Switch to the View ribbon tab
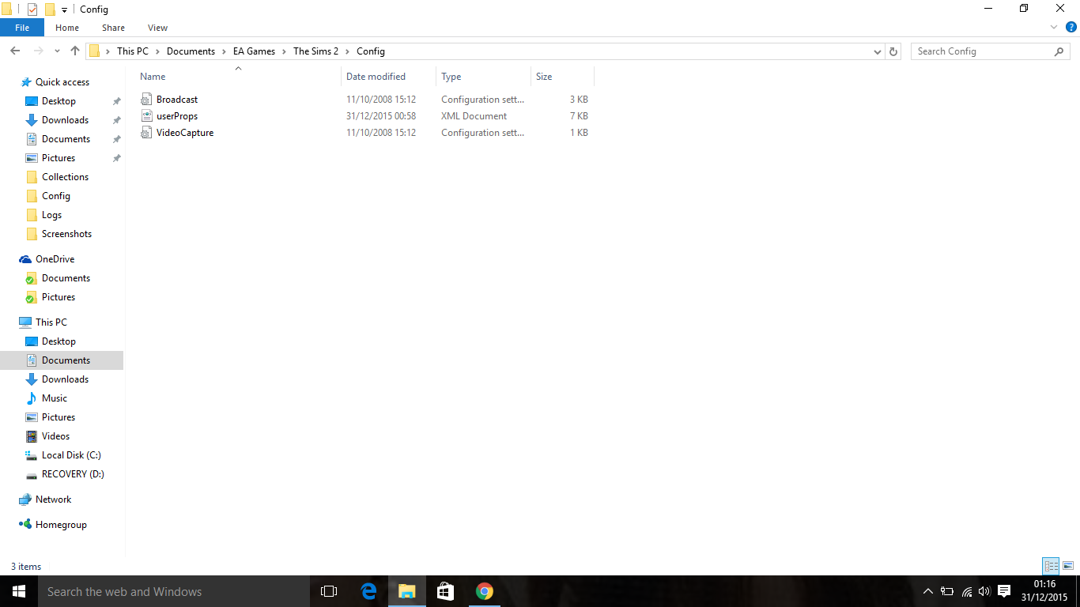 pyautogui.click(x=157, y=28)
